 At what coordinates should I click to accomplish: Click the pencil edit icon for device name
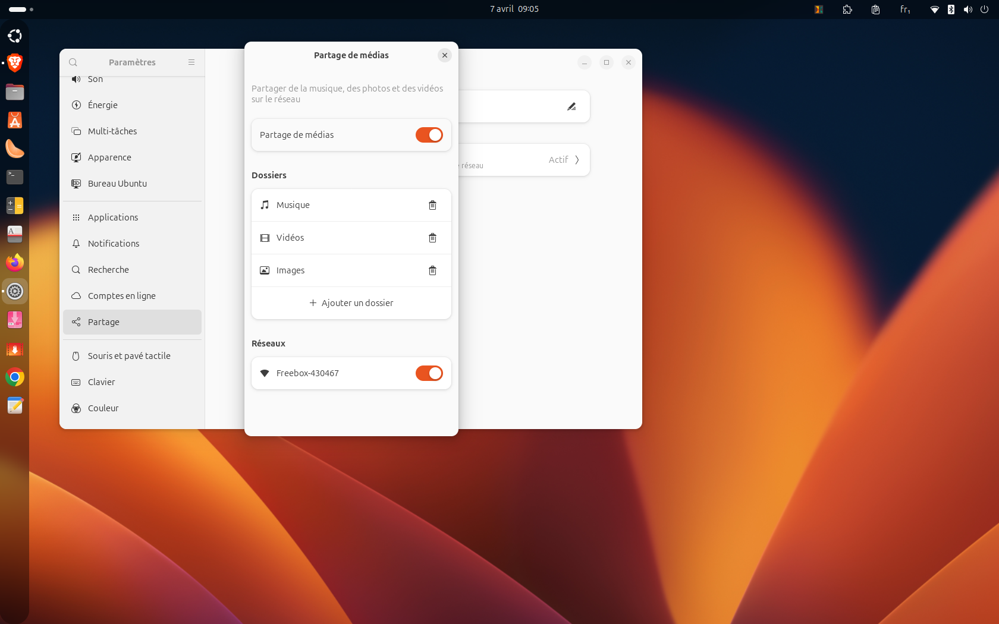(x=571, y=107)
